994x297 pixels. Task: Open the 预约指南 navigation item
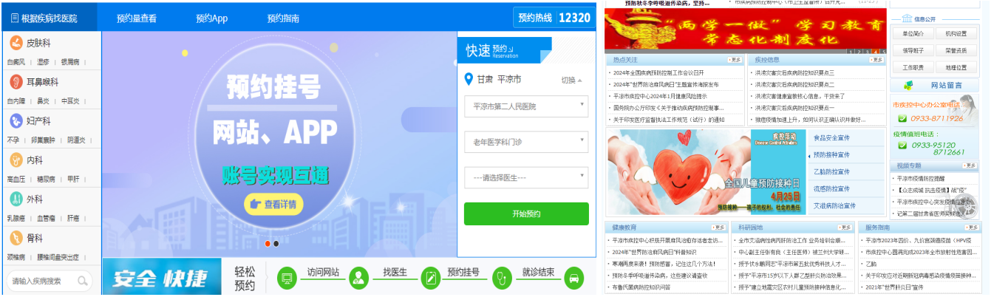pos(283,18)
